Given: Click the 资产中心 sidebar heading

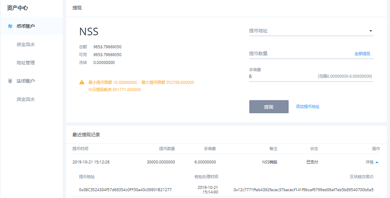Looking at the screenshot, I should pyautogui.click(x=18, y=8).
